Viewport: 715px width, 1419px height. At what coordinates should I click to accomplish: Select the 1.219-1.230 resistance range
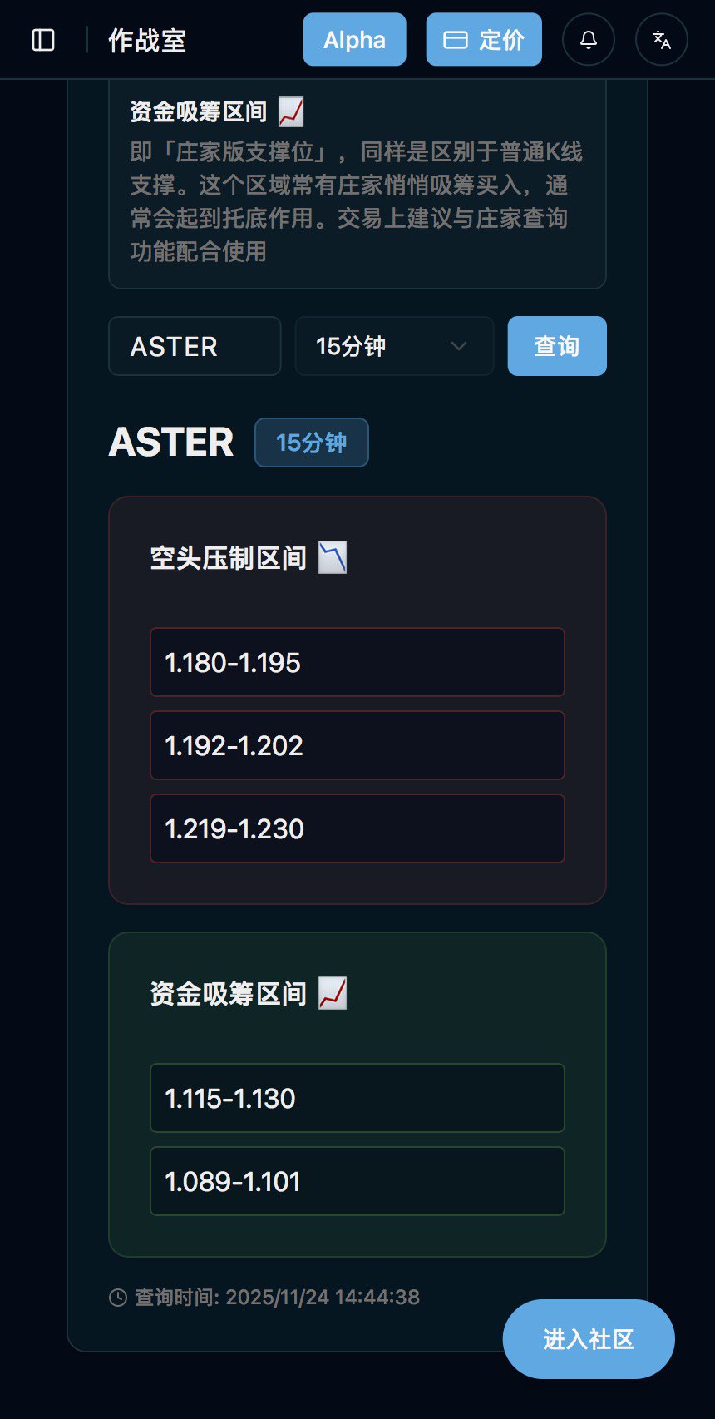(357, 828)
